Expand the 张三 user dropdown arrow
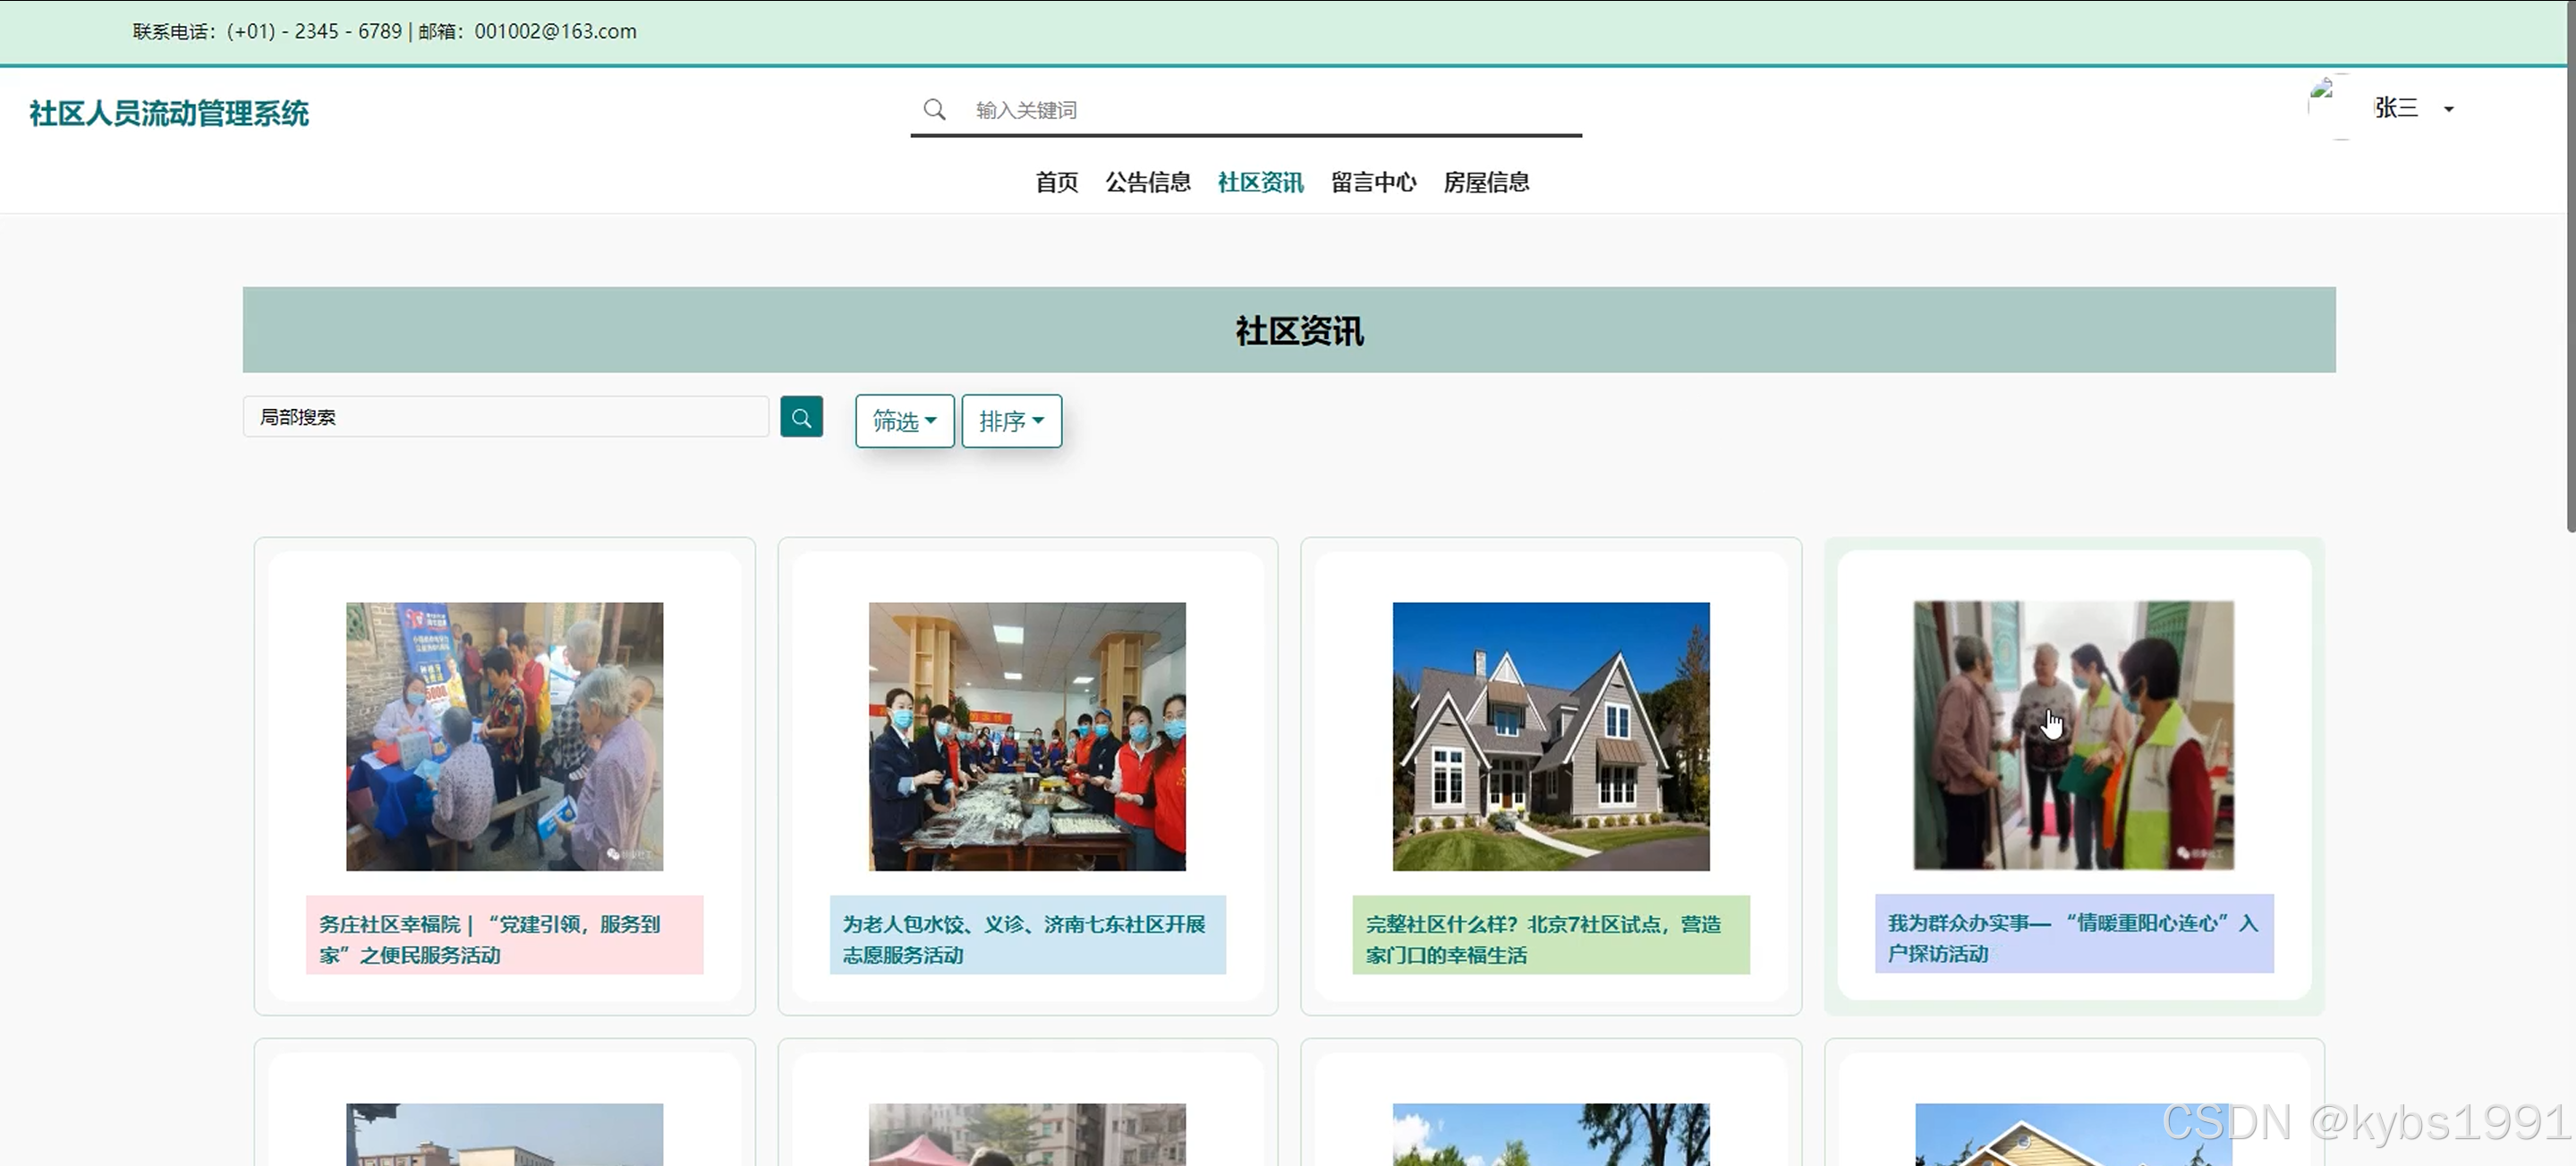The height and width of the screenshot is (1166, 2576). pos(2449,109)
